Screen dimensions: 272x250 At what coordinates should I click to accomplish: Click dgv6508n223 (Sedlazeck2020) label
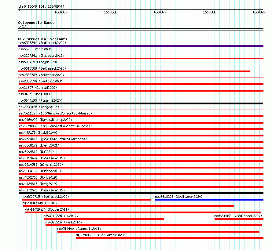pos(101,235)
